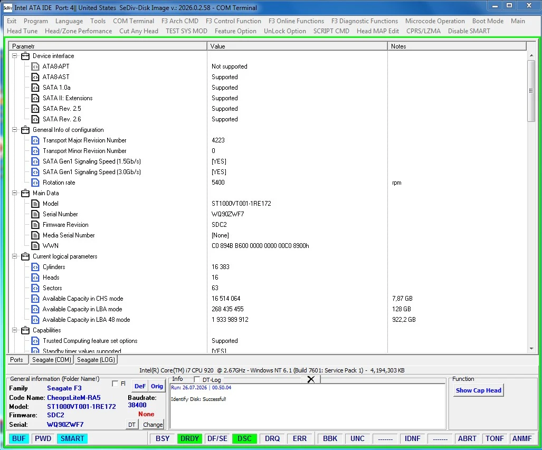Collapse the Device interface tree group
This screenshot has width=542, height=450.
click(15, 55)
